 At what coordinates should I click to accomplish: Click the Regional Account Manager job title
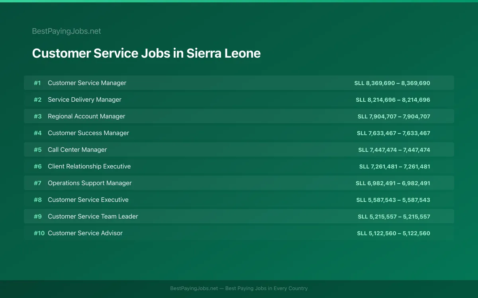tap(86, 116)
